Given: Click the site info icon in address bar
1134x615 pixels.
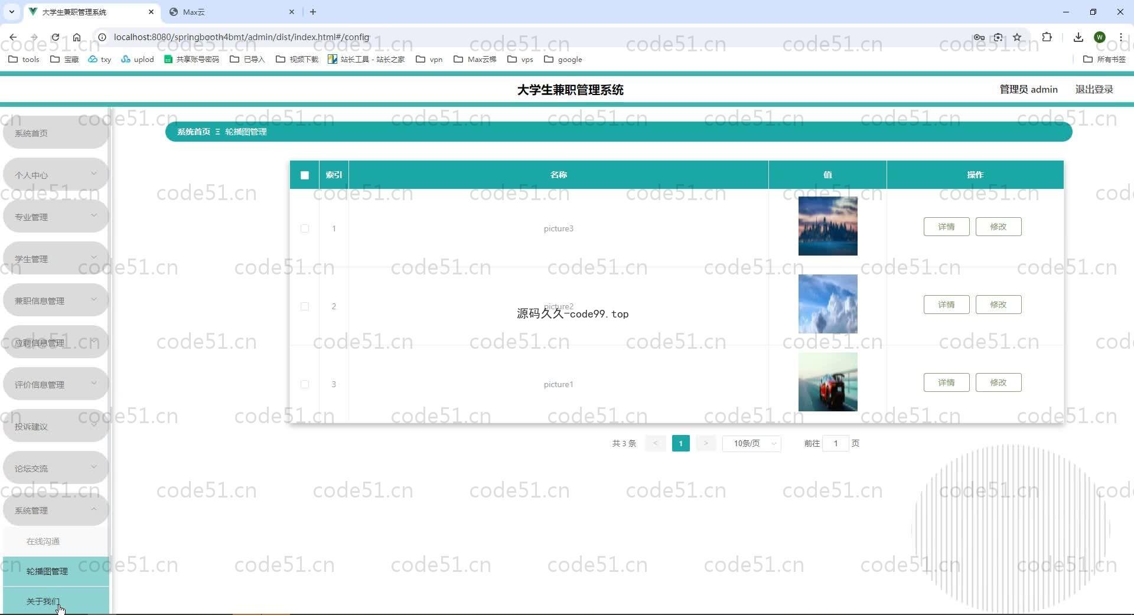Looking at the screenshot, I should (102, 37).
